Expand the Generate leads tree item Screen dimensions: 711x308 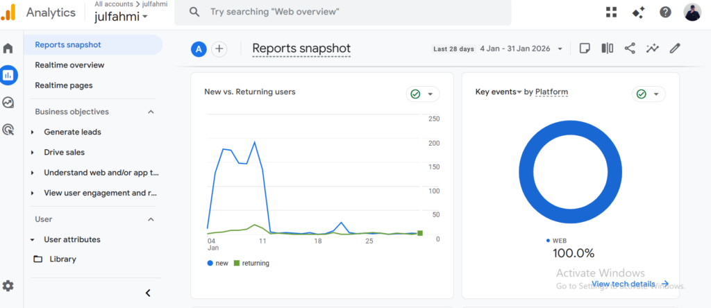tap(33, 132)
